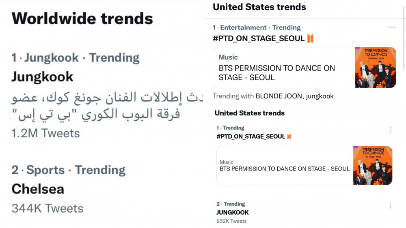This screenshot has width=406, height=228.
Task: Click the 1.2M Tweets count
Action: (x=46, y=134)
